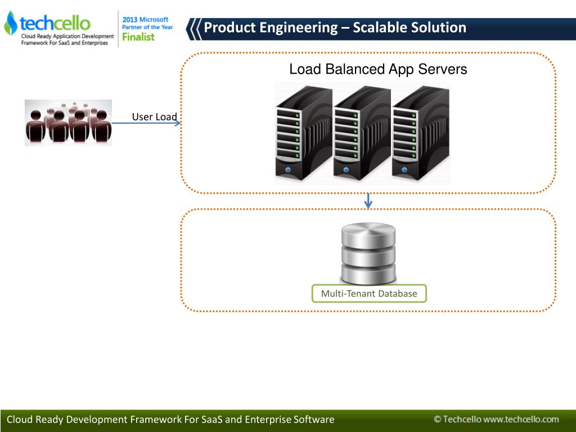Click the Techcello flame logo icon
The image size is (576, 432).
pos(11,22)
